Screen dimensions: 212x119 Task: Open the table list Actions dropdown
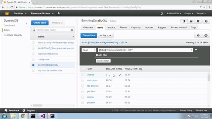57,23
